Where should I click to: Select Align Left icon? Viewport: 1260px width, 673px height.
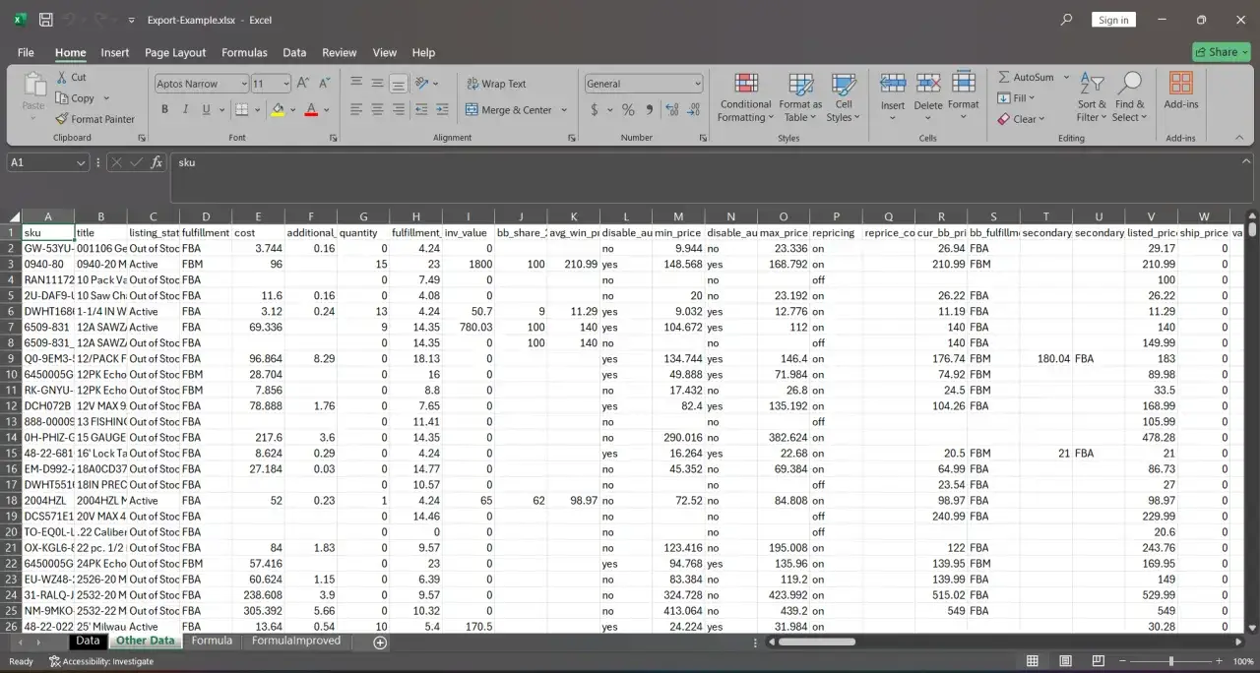coord(356,109)
